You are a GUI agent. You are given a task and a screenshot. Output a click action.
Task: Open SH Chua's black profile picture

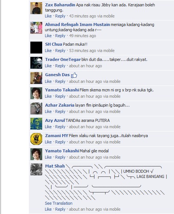[x=36, y=48]
